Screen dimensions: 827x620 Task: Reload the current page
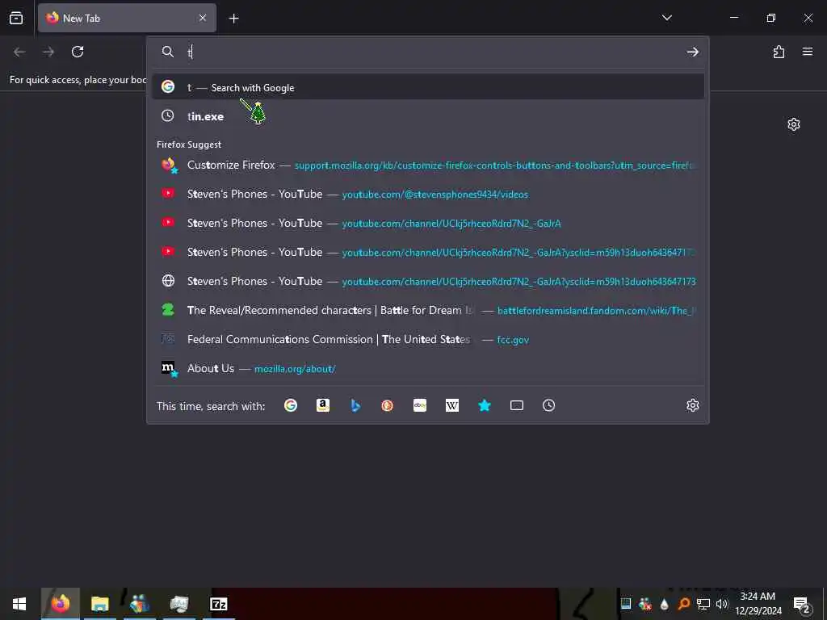click(x=78, y=52)
